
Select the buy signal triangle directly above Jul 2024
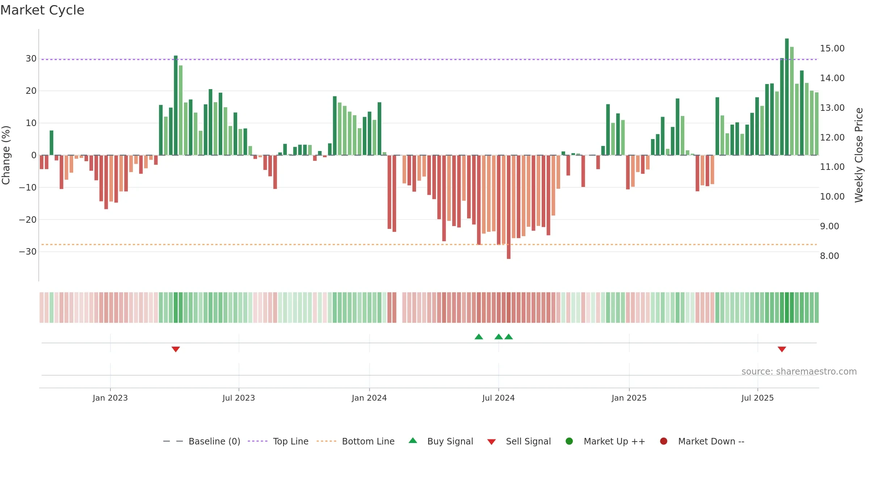pyautogui.click(x=499, y=337)
